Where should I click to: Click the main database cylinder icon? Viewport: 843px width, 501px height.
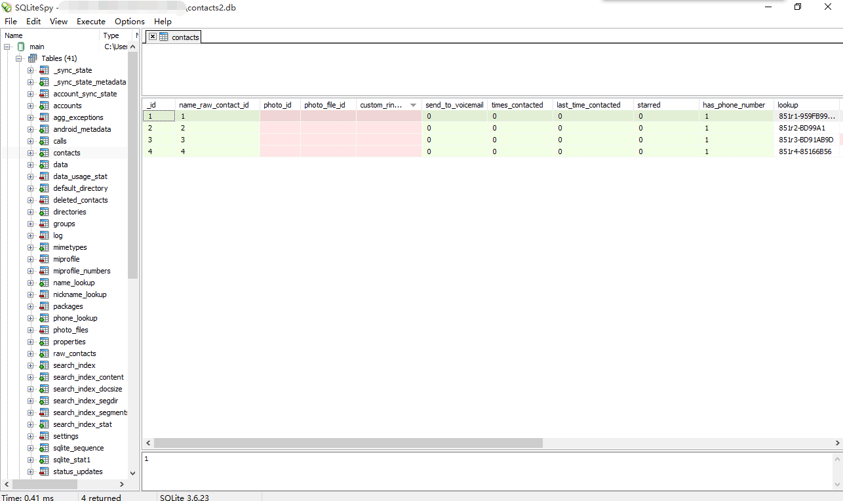(x=21, y=47)
